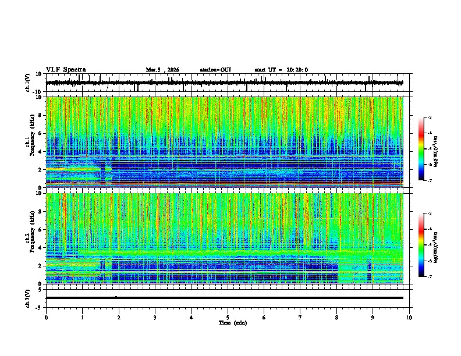Click the "8" kHz tick of ch.2 spectrogram
Screen dimensions: 461x356
point(40,212)
